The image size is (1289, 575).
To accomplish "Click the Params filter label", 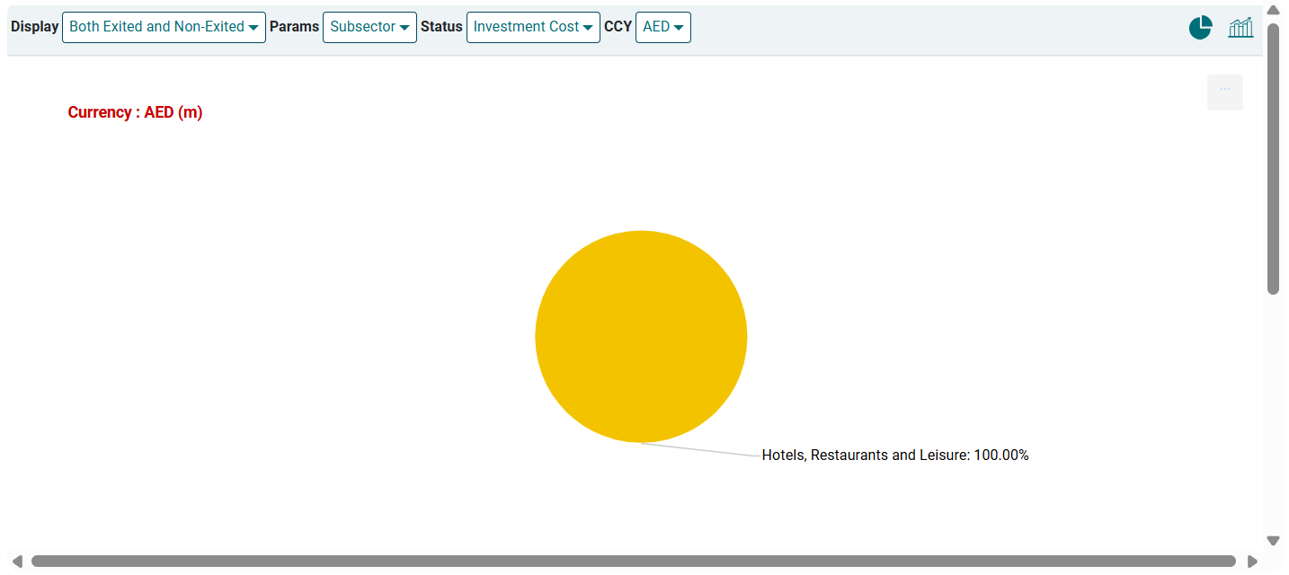I will pos(294,27).
